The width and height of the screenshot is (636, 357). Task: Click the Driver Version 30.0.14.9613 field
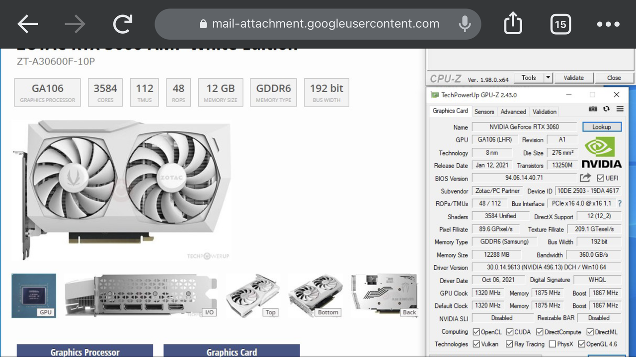pyautogui.click(x=546, y=267)
